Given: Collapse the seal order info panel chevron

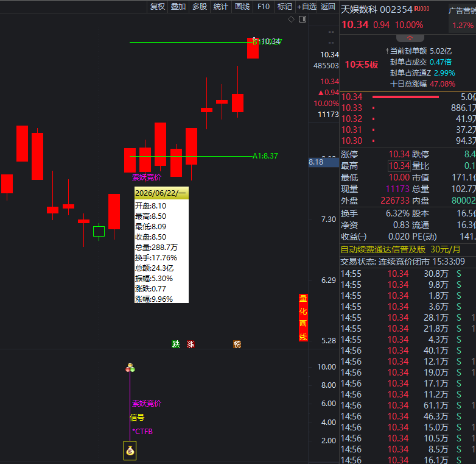Looking at the screenshot, I should (410, 38).
